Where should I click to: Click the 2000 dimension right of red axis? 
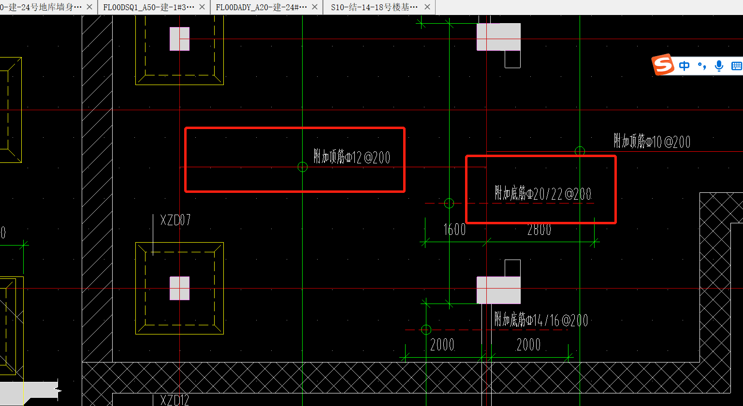point(528,345)
